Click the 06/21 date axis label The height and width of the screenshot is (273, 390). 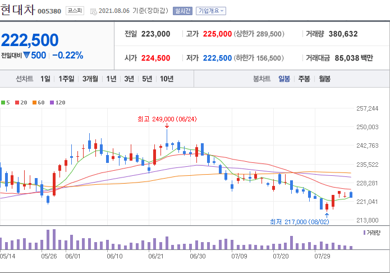pos(156,256)
